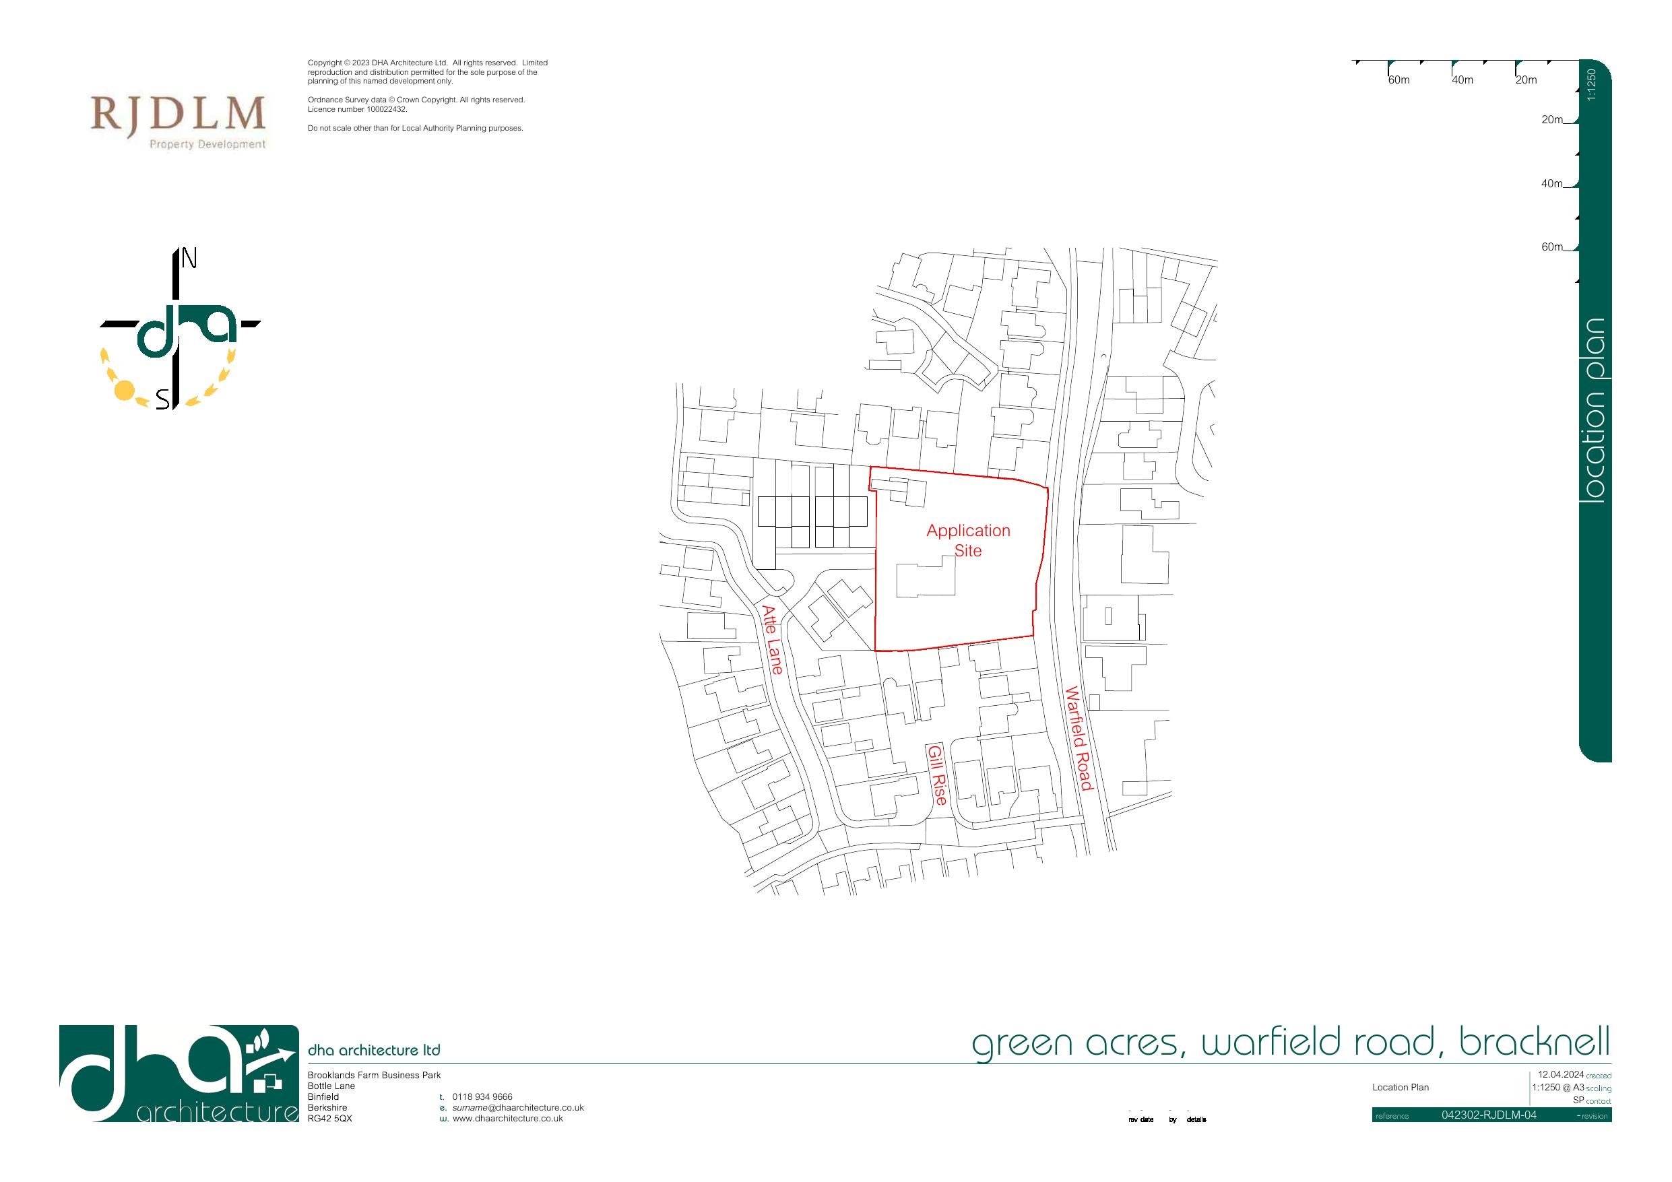Click the telephone number 0118 934 9666
Screen dimensions: 1672x1182
(x=482, y=1096)
